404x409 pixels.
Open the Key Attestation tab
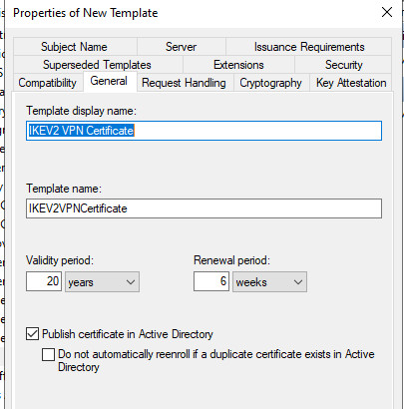point(351,83)
